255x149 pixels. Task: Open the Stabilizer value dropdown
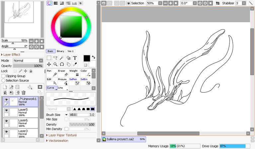tap(244, 3)
